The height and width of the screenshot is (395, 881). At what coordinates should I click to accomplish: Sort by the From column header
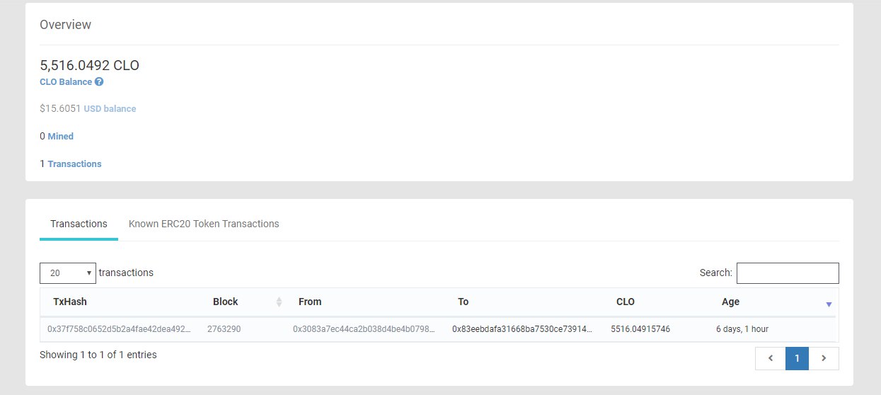pos(310,302)
